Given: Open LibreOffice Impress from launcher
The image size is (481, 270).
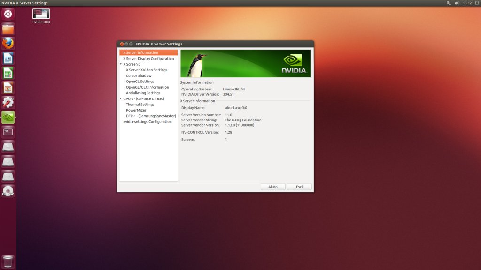Looking at the screenshot, I should coord(8,88).
